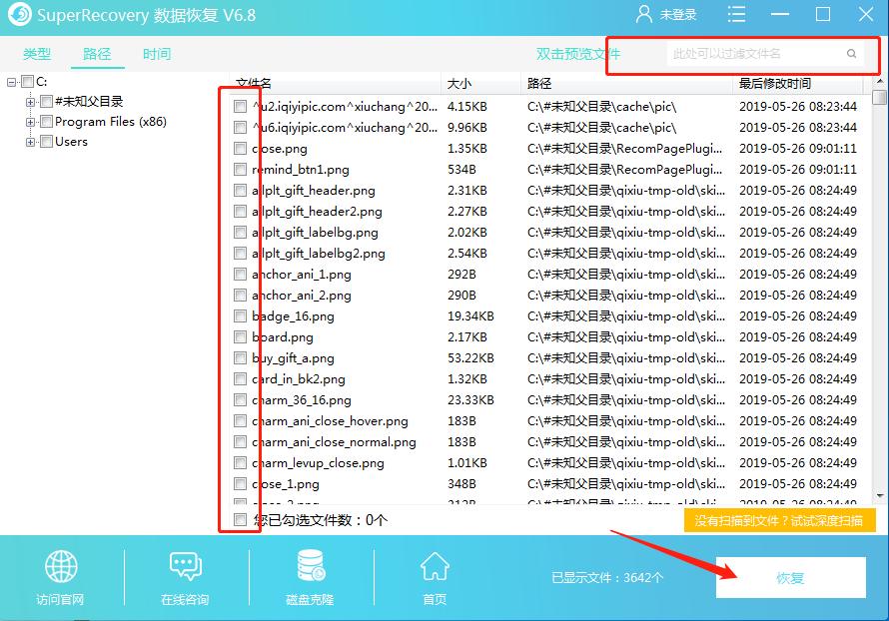Image resolution: width=889 pixels, height=621 pixels.
Task: Select the checkbox for board.png
Action: pos(240,336)
